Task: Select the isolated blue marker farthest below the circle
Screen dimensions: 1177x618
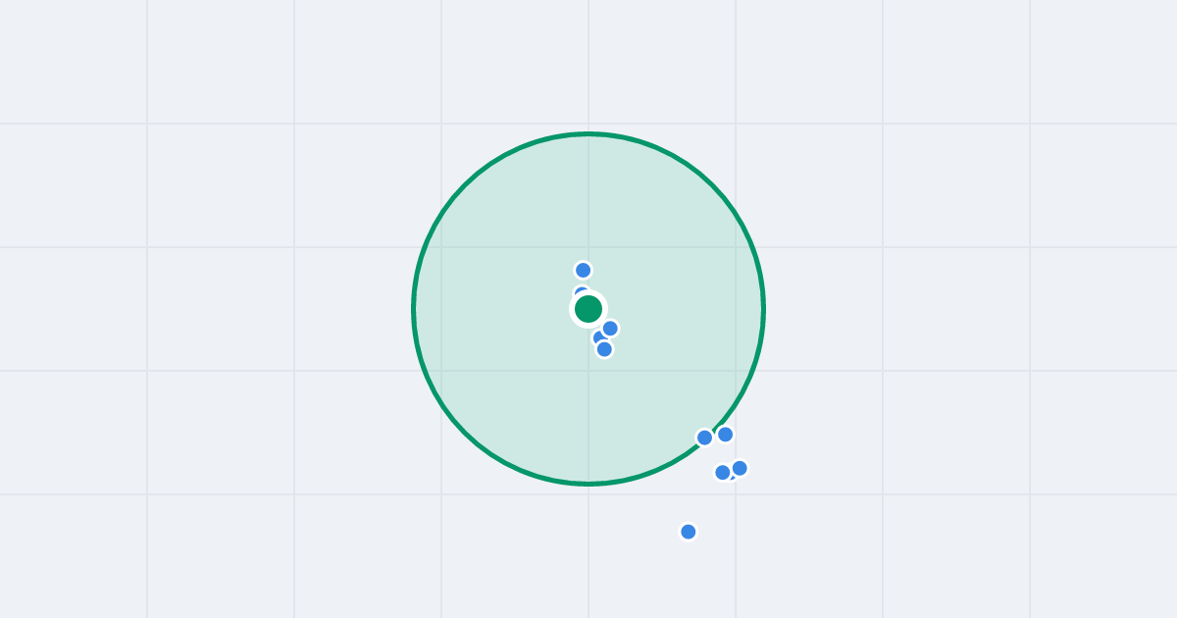Action: 689,532
